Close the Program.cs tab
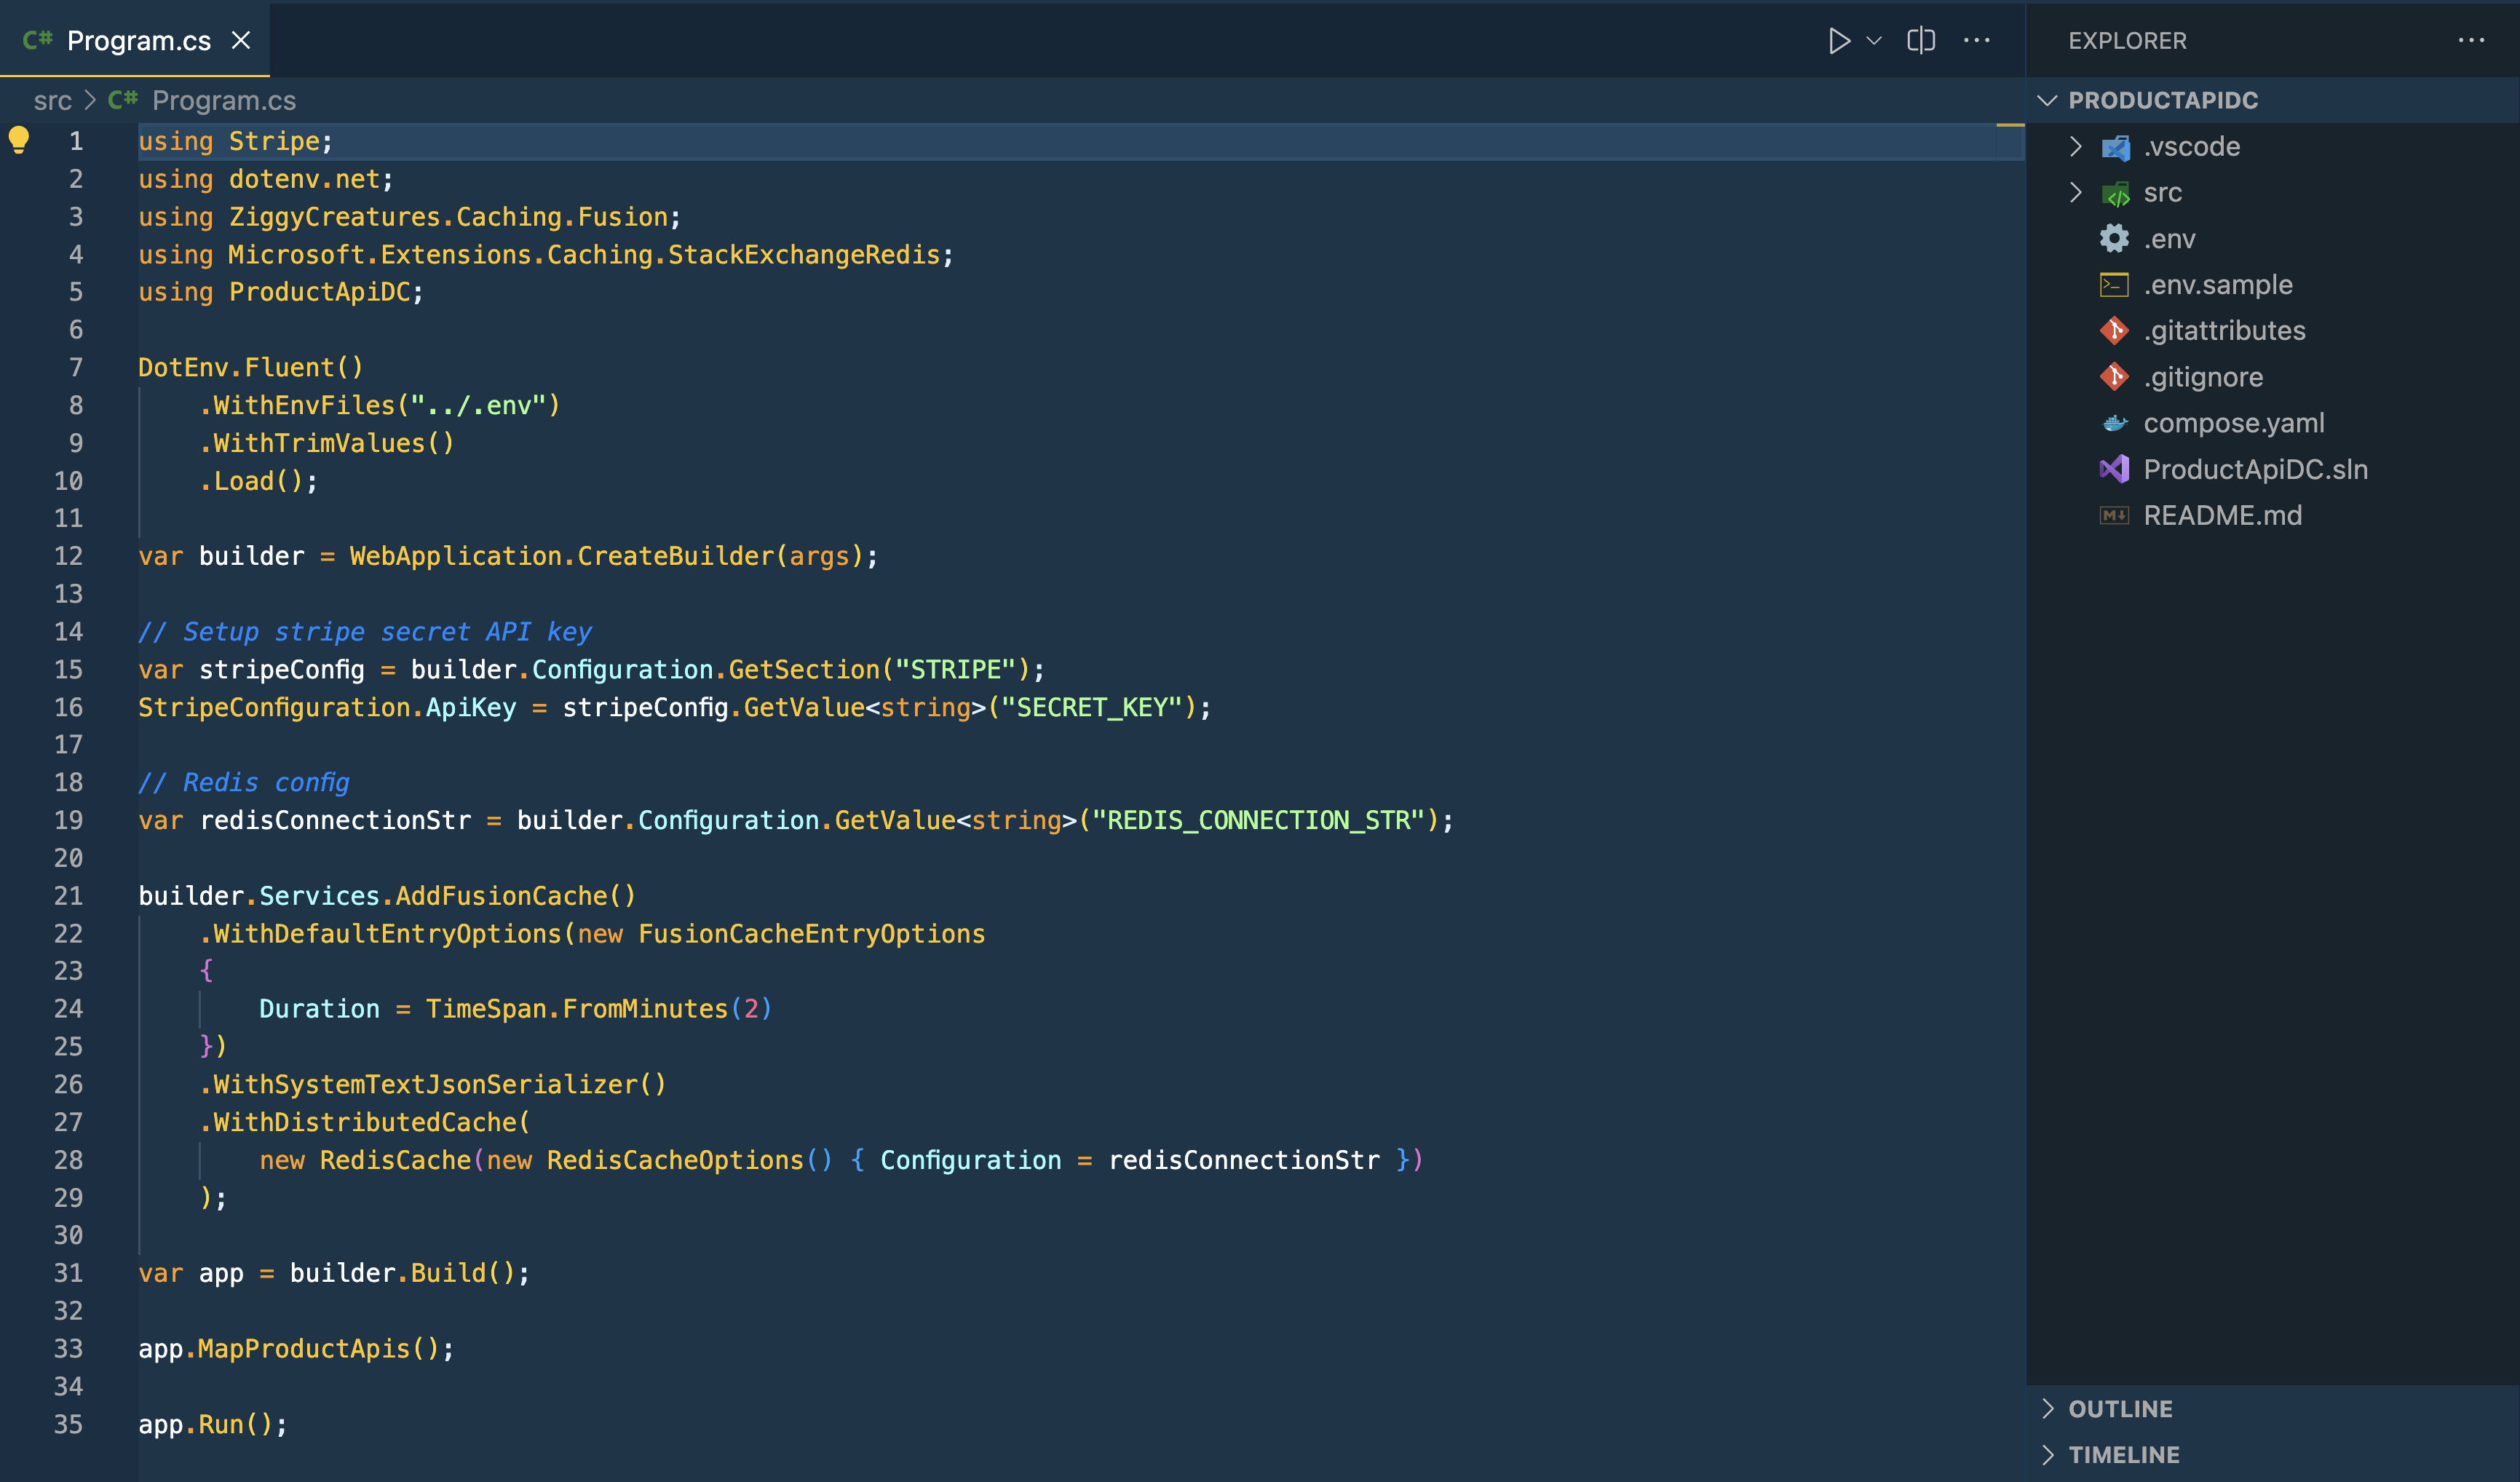2520x1482 pixels. tap(241, 41)
